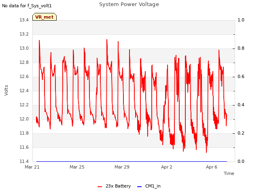Screen dimensions: 259x194
Task: Click the 13.0 left axis value
Action: point(24,48)
